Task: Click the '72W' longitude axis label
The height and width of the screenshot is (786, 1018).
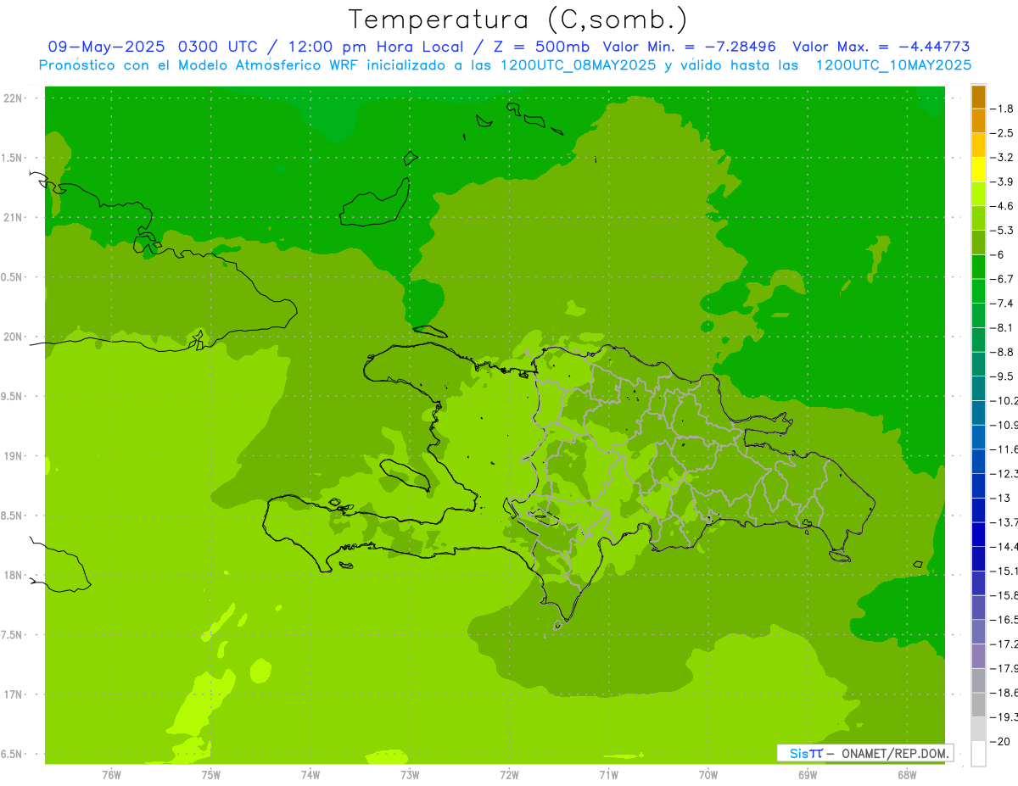Action: (x=509, y=775)
